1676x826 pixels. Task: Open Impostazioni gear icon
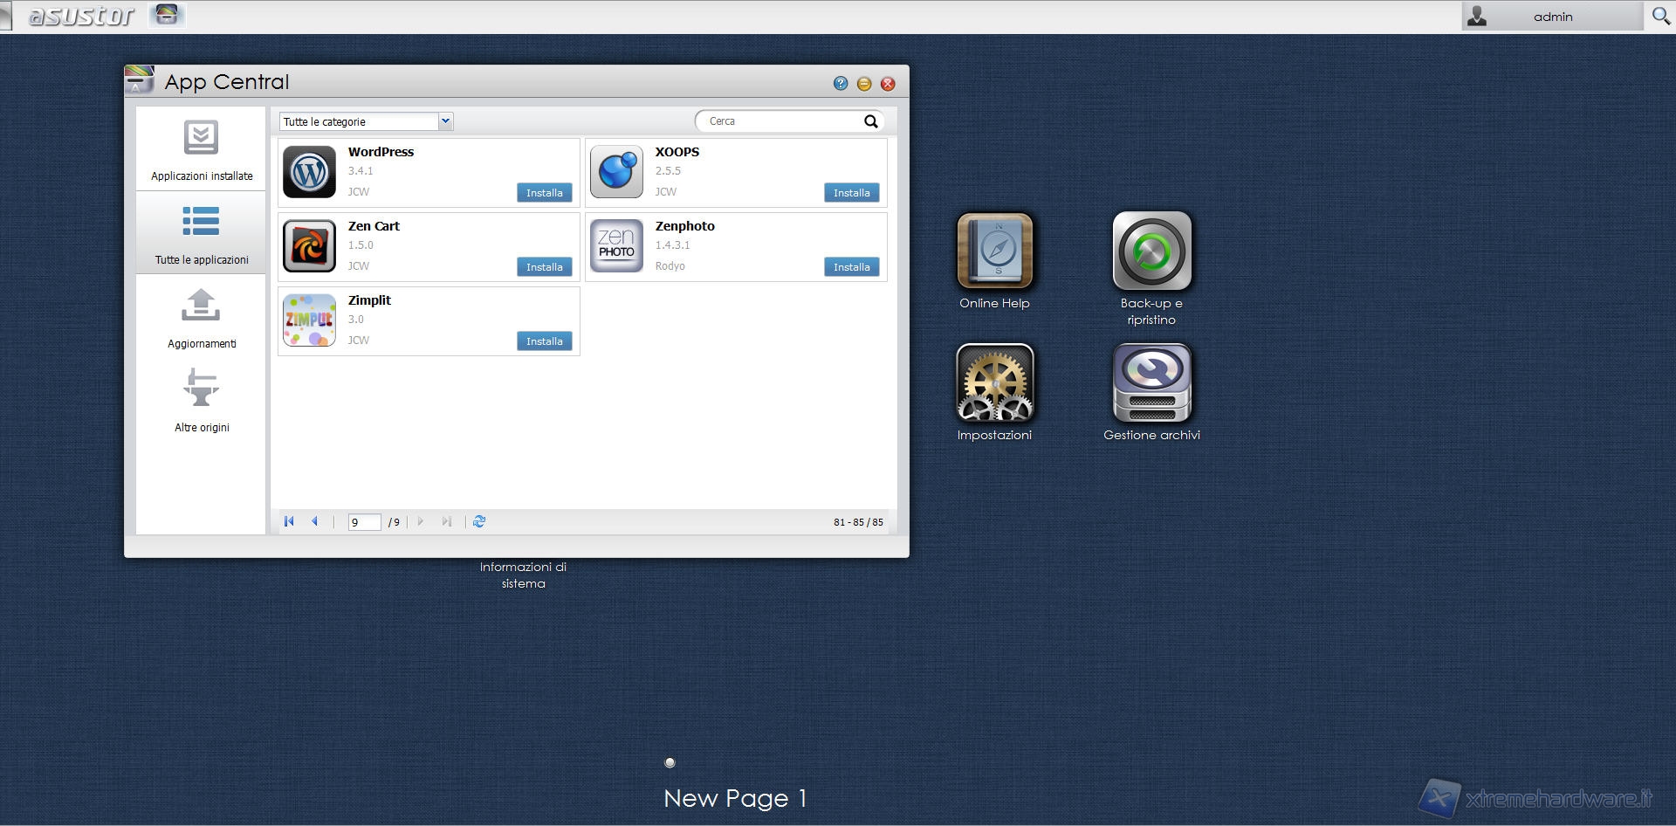tap(994, 383)
